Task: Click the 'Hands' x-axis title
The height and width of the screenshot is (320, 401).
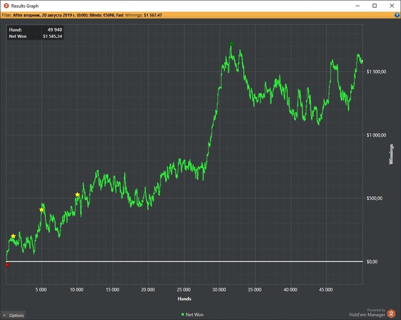Action: point(184,299)
